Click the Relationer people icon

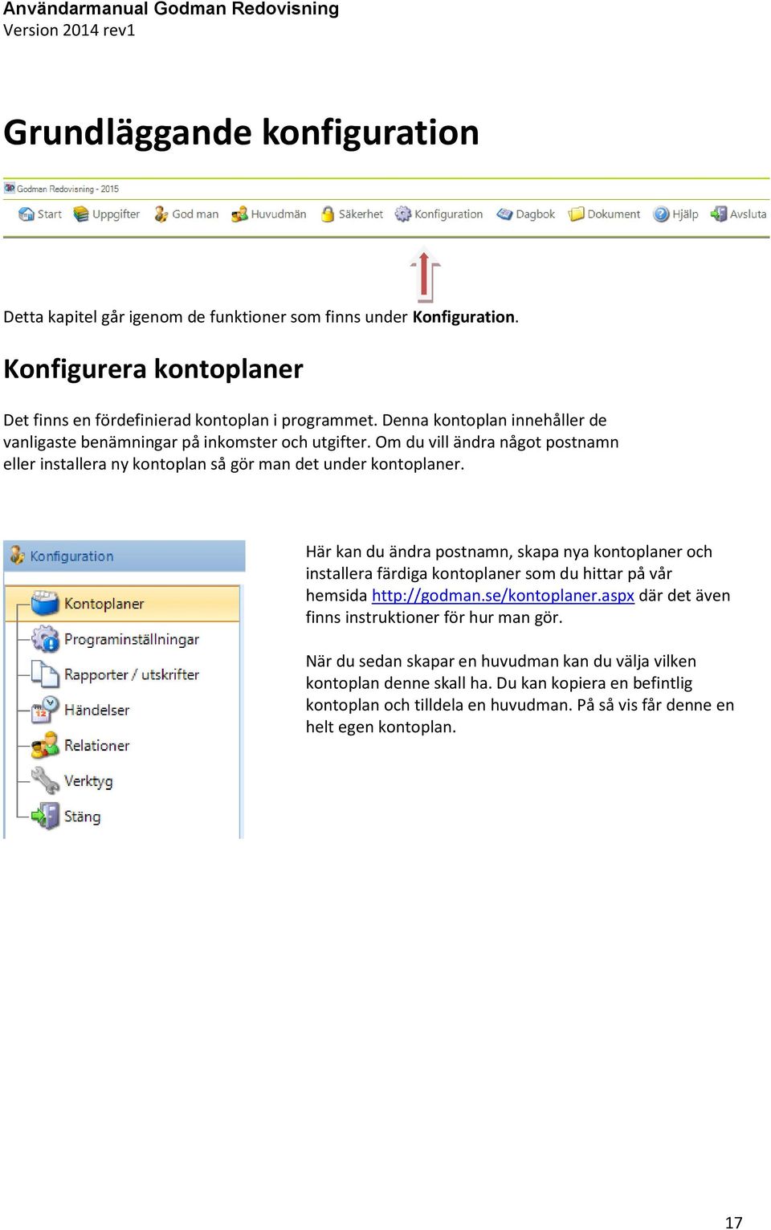click(x=45, y=745)
